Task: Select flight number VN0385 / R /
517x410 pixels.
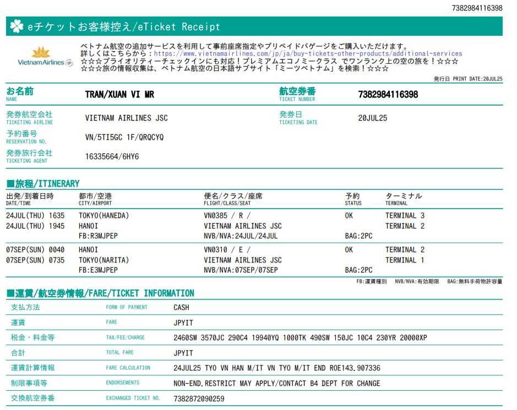Action: 227,216
